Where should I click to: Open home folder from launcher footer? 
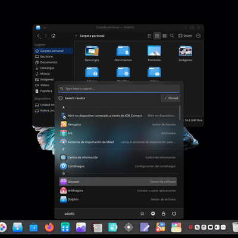(142, 214)
